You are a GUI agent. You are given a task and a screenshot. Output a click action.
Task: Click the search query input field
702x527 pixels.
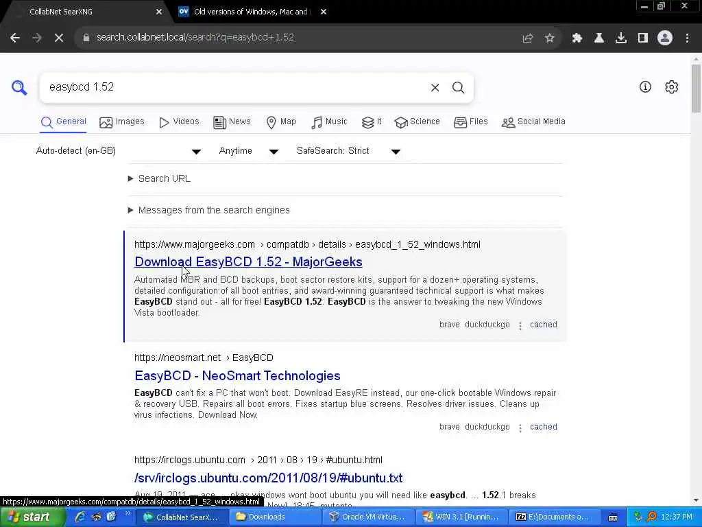click(x=235, y=87)
